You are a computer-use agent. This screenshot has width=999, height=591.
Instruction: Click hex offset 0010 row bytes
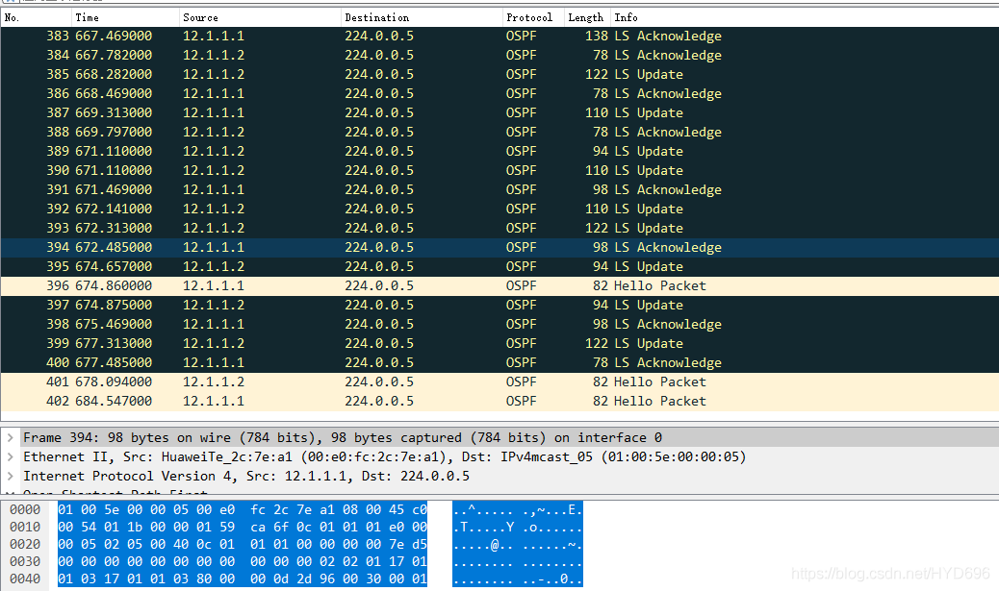[x=243, y=527]
